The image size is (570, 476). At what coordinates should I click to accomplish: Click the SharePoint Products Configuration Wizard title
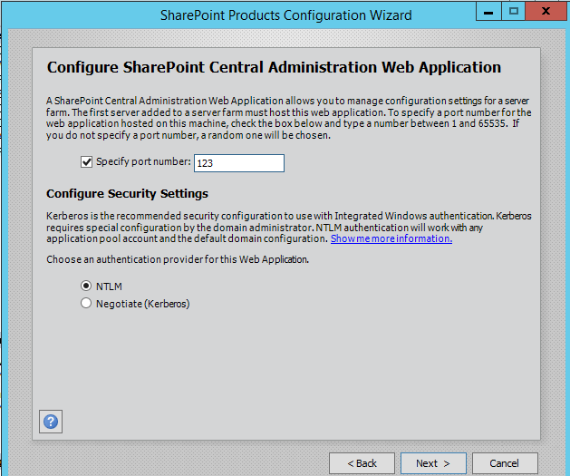(x=286, y=15)
